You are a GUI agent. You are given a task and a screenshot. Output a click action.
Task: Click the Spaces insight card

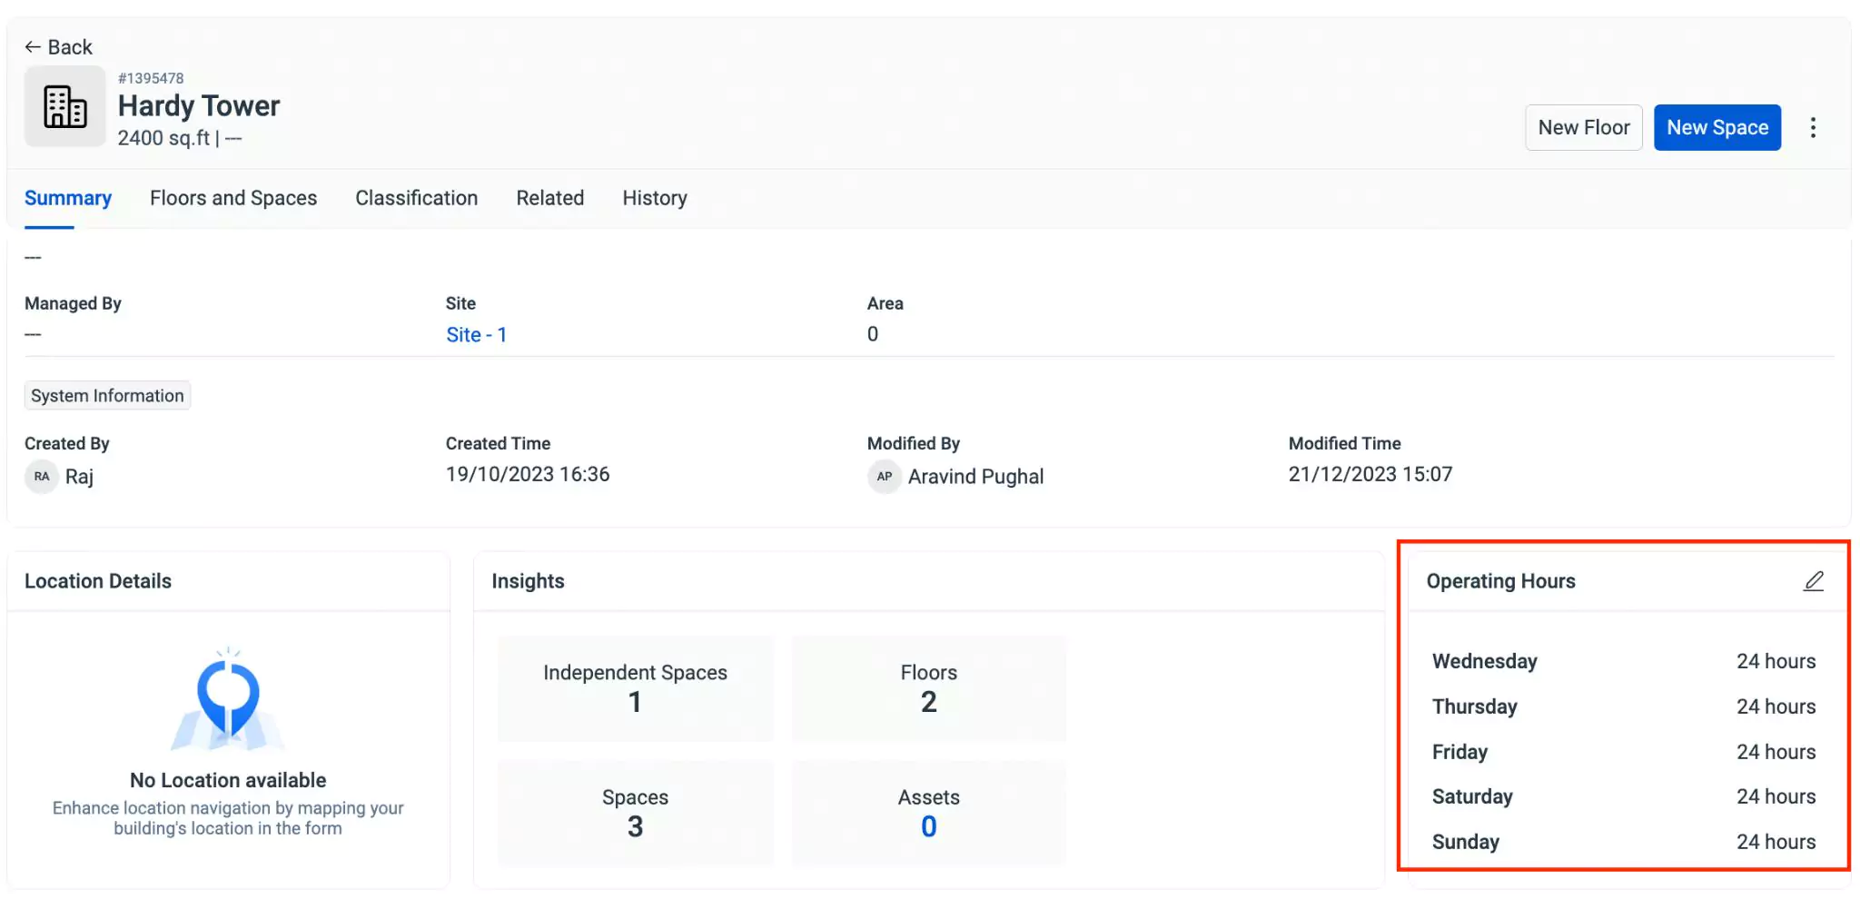click(635, 813)
